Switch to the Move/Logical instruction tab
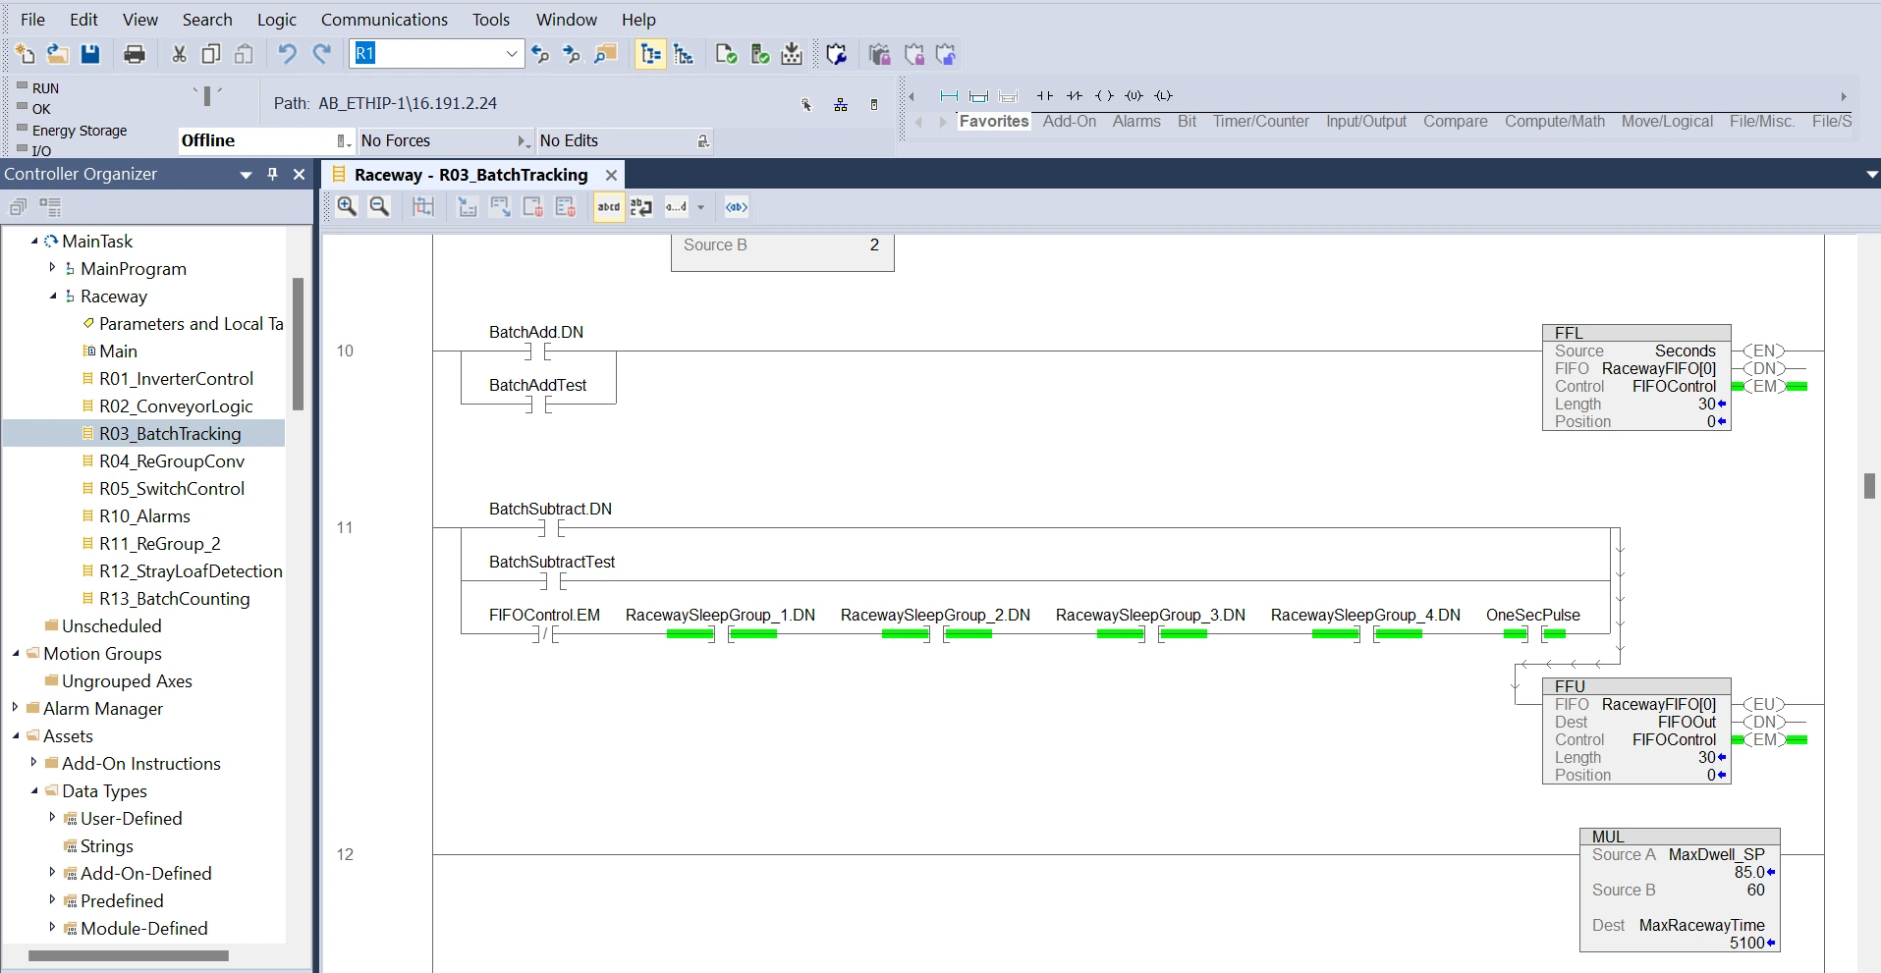Viewport: 1881px width, 973px height. point(1667,121)
